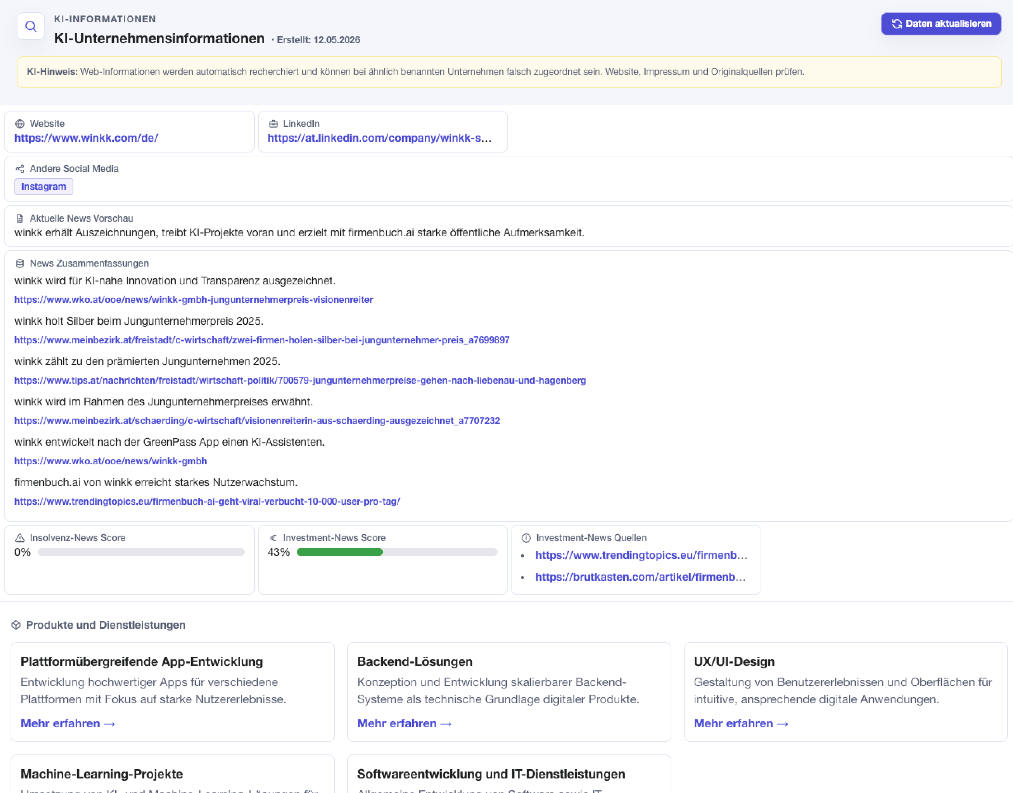Image resolution: width=1013 pixels, height=793 pixels.
Task: Click the news preview sentence about firmenbuch.ai
Action: (x=299, y=233)
